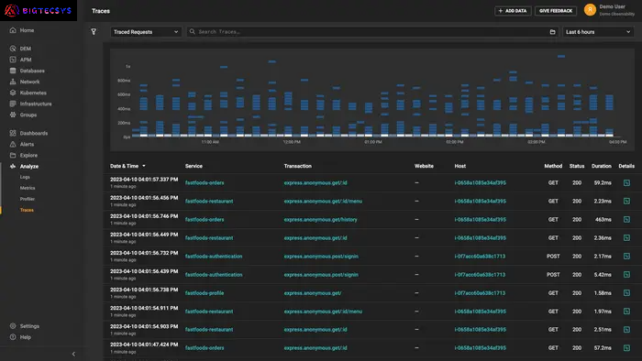The width and height of the screenshot is (642, 361).
Task: Collapse the sidebar with chevron
Action: click(x=73, y=354)
